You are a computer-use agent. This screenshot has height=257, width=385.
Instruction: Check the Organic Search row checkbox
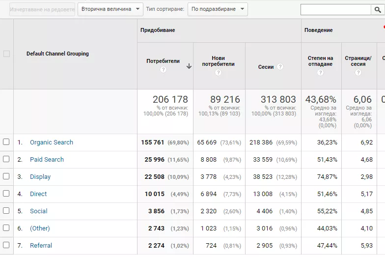pyautogui.click(x=6, y=142)
